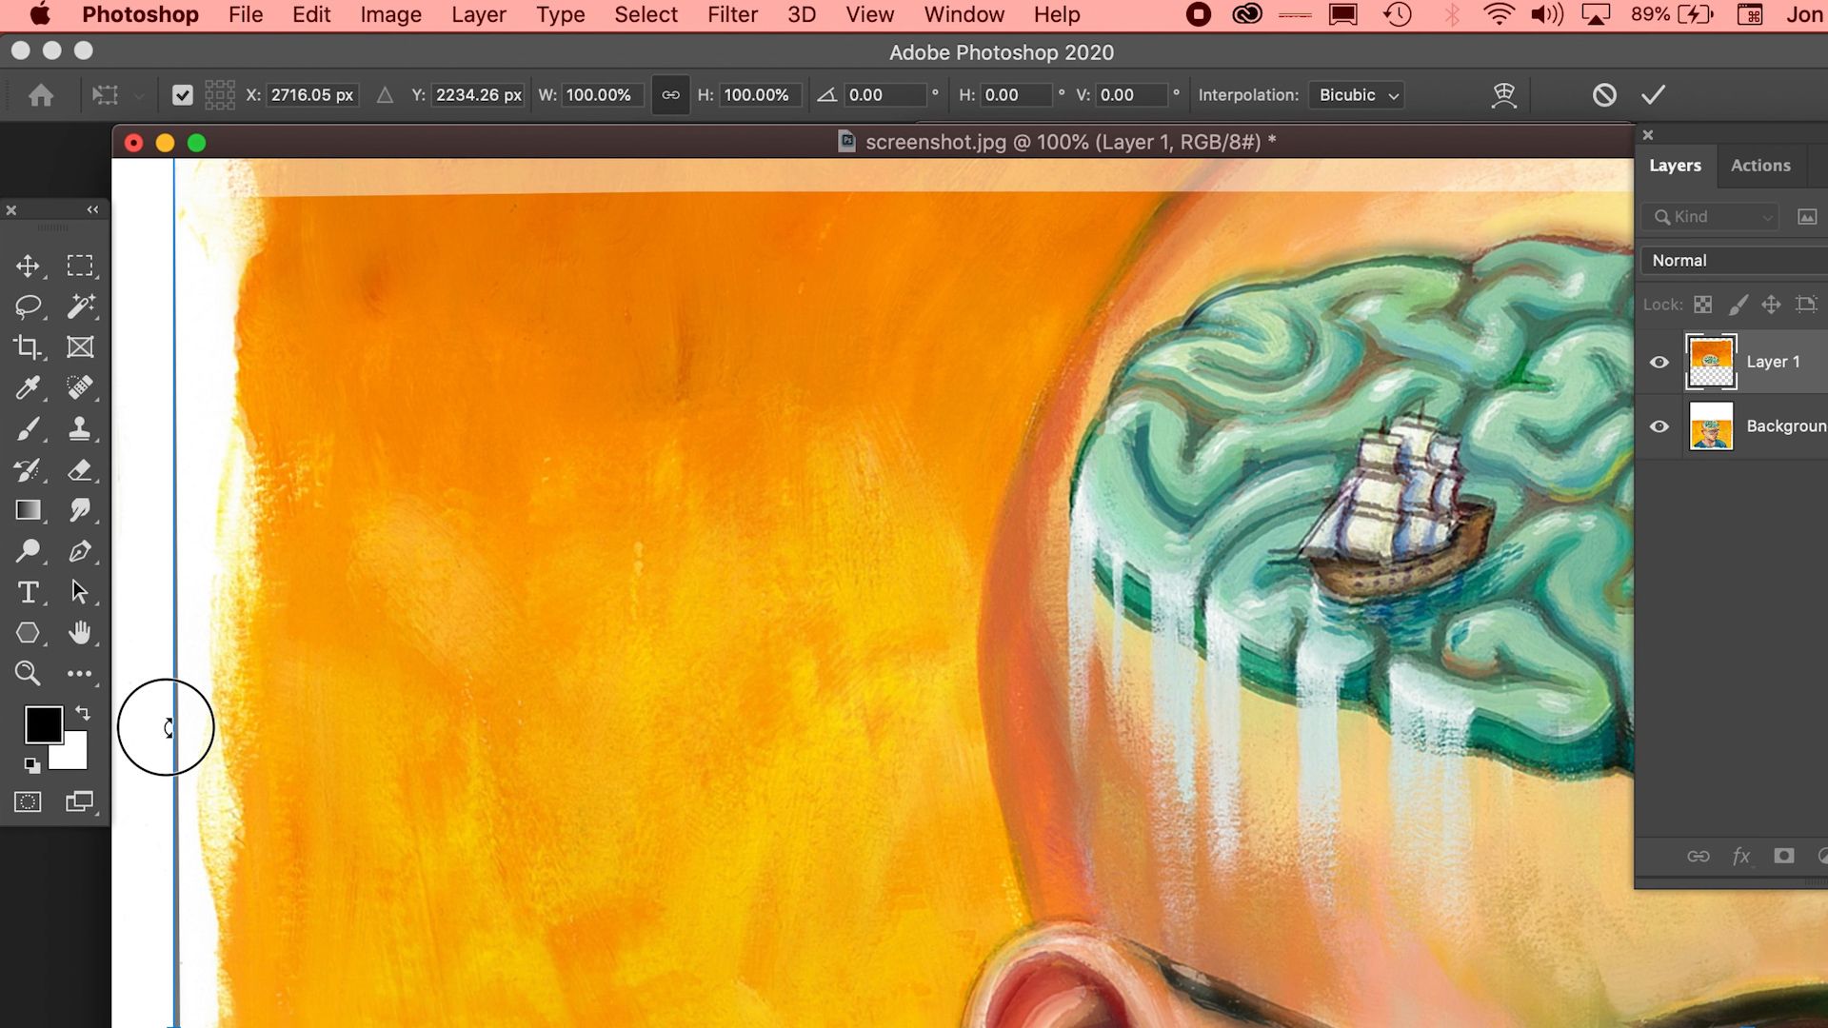Filter layers by pixel layers
The image size is (1828, 1028).
[1807, 217]
